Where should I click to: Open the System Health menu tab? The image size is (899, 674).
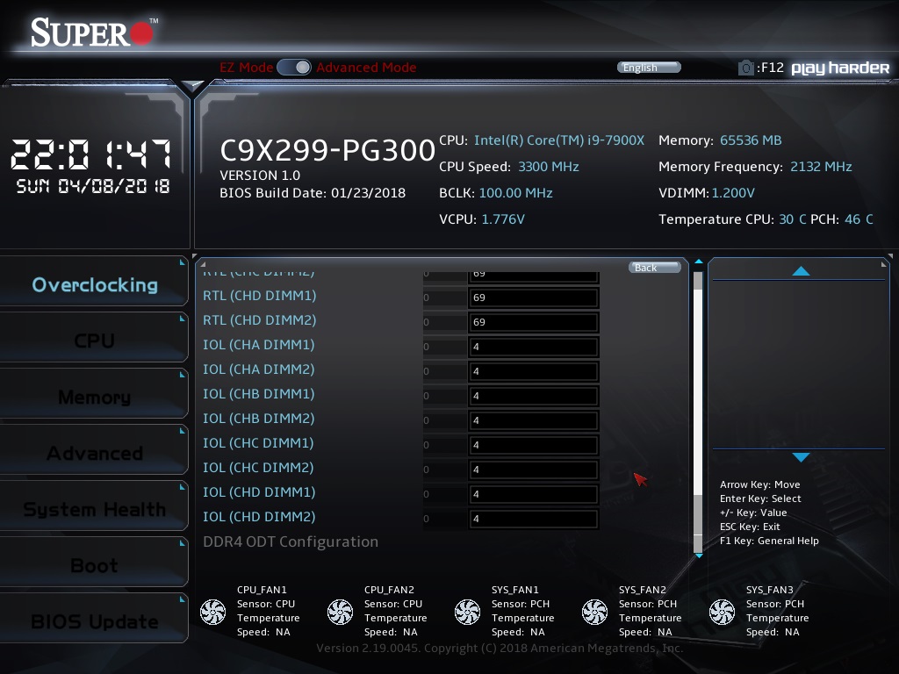tap(94, 510)
